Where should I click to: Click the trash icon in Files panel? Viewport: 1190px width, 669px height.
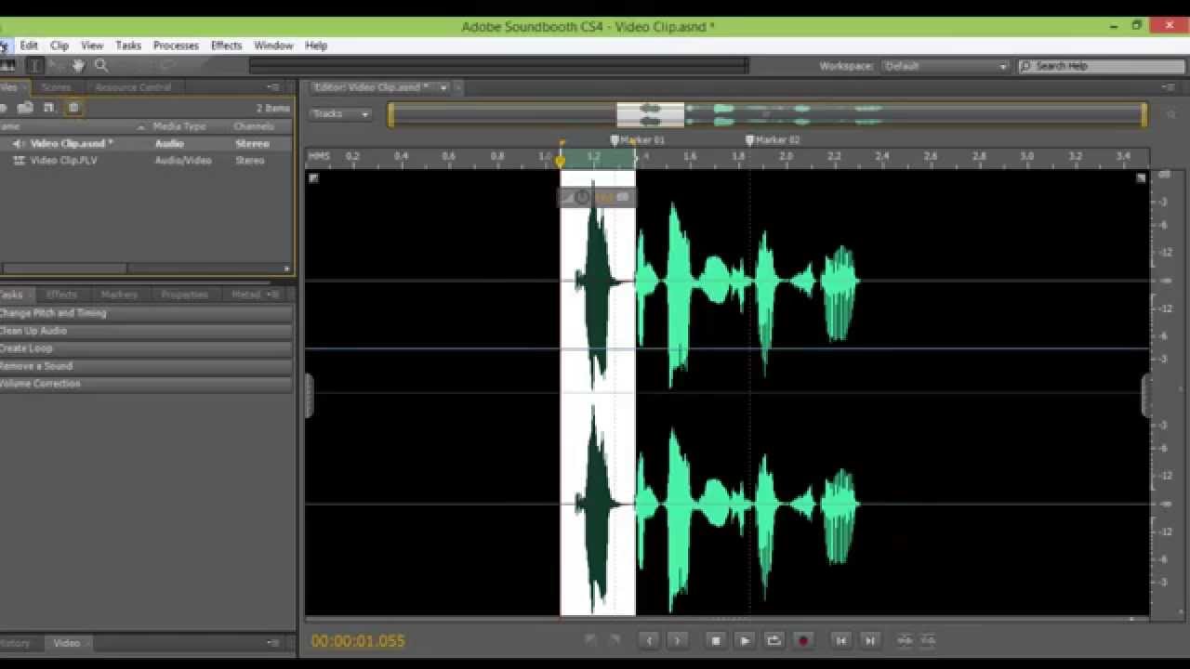[73, 108]
